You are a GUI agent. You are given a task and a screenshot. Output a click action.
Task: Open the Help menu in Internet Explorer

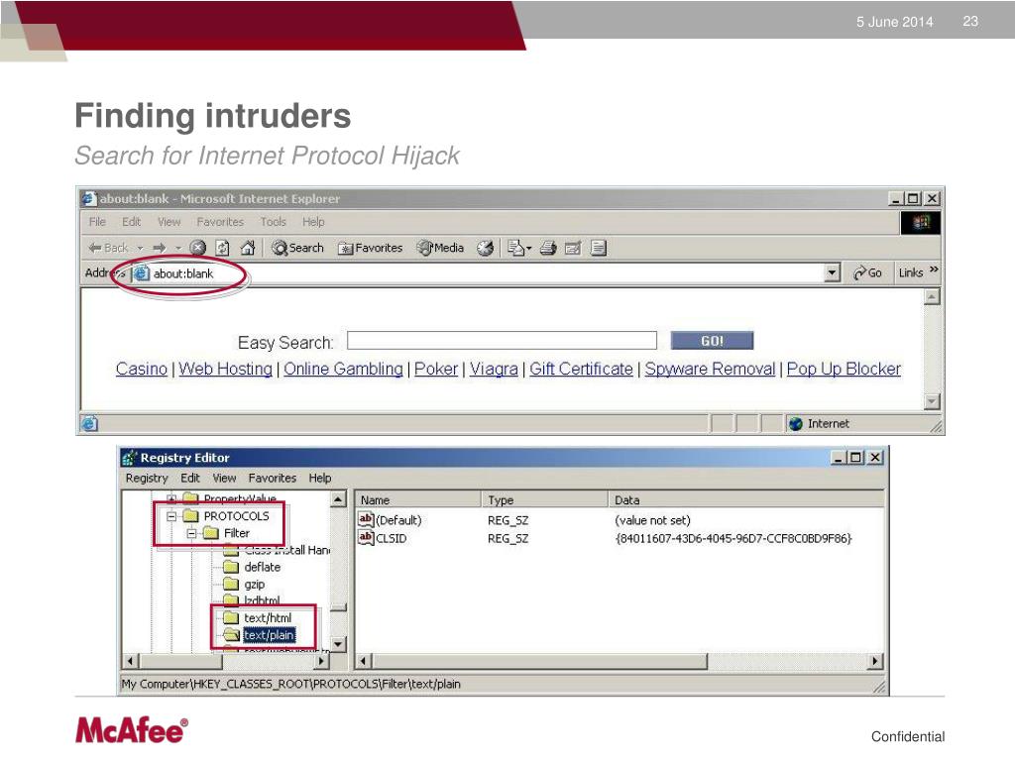pyautogui.click(x=313, y=222)
